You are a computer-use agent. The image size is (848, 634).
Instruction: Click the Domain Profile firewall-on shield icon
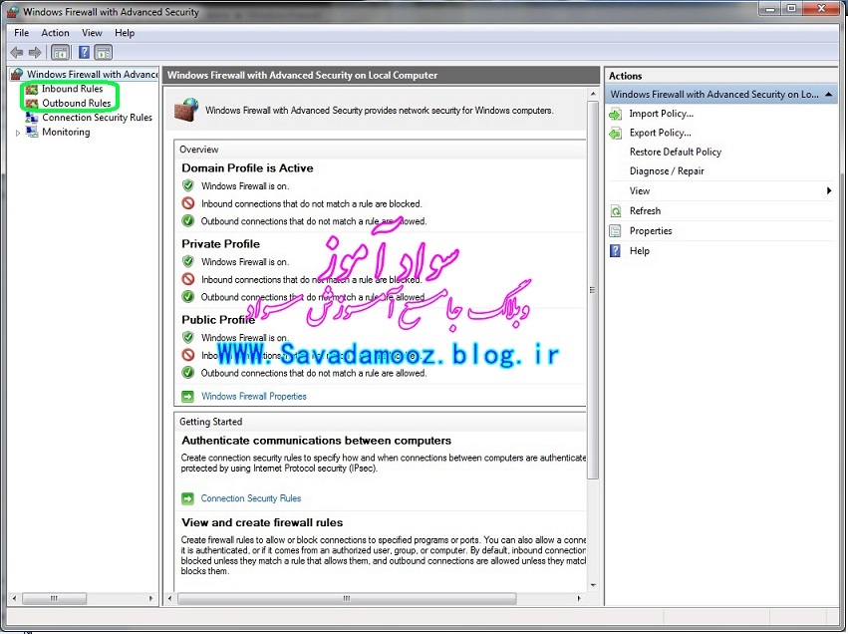point(187,186)
